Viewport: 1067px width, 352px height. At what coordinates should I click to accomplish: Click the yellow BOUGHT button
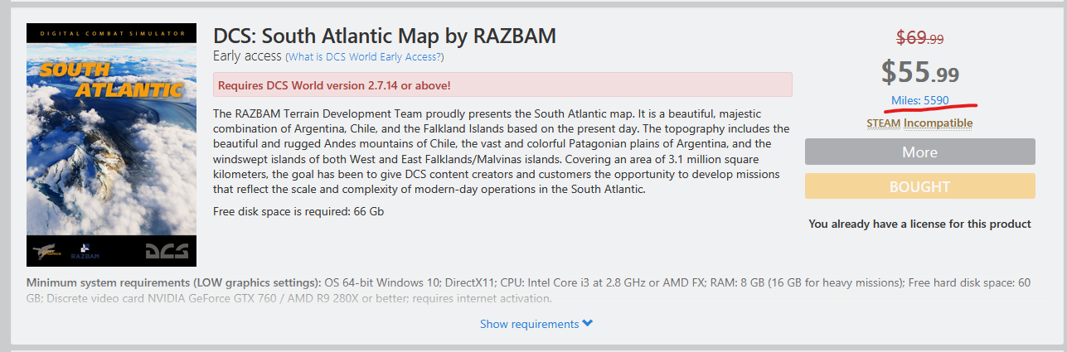pyautogui.click(x=919, y=186)
